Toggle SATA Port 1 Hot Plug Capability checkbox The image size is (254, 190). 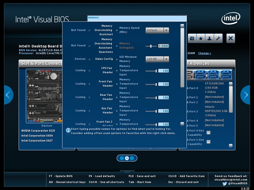[x=209, y=142]
